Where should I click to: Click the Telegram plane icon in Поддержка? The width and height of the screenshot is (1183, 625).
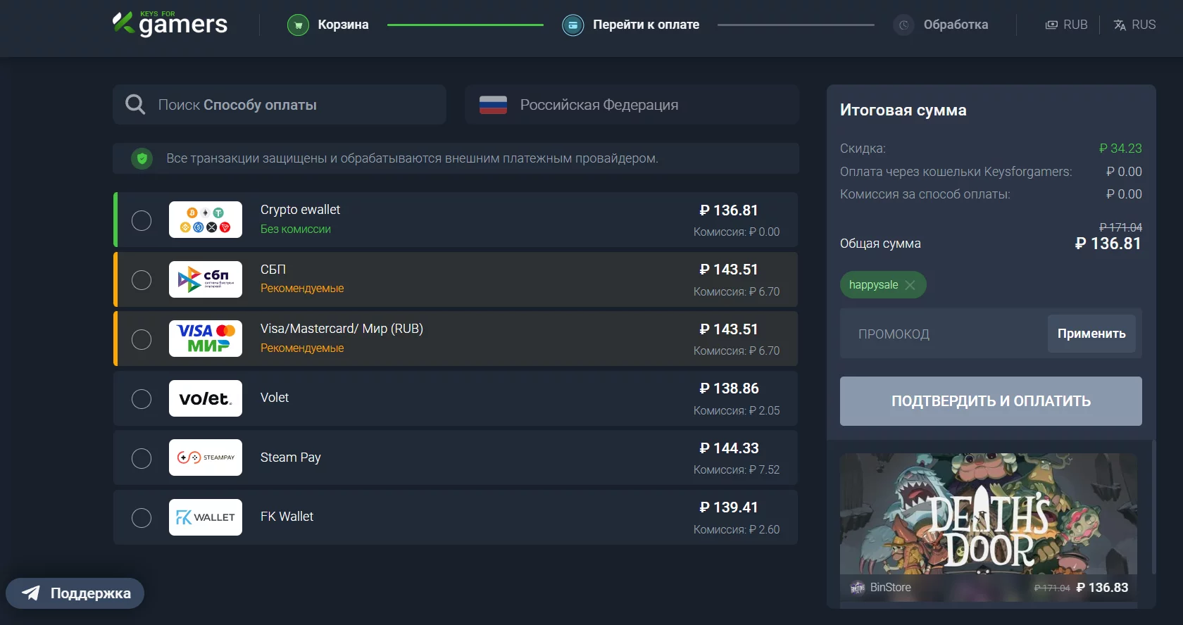pos(31,593)
